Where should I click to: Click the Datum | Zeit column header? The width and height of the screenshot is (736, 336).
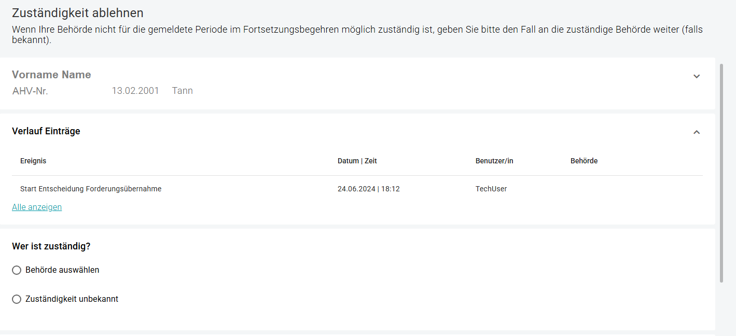coord(357,161)
